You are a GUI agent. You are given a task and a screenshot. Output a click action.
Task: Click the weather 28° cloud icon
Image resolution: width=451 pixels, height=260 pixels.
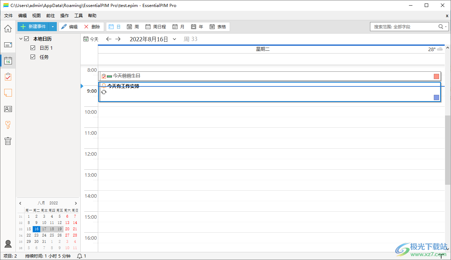point(440,49)
